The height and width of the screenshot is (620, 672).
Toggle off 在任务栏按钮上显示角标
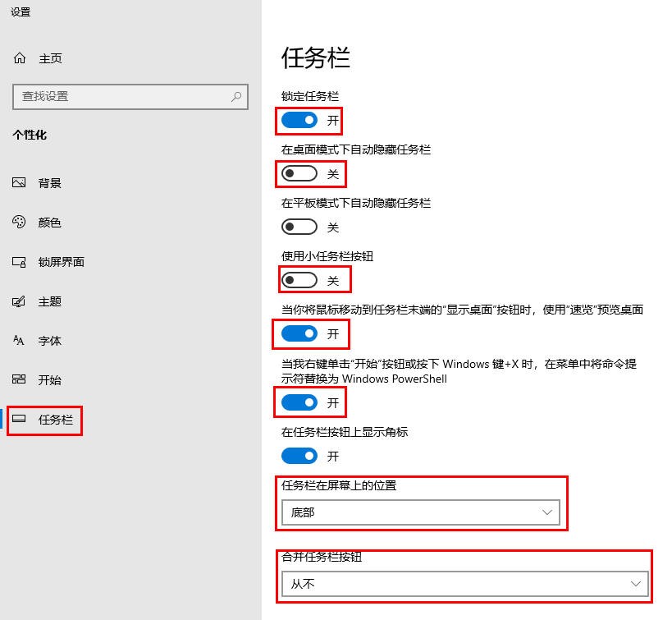[298, 456]
